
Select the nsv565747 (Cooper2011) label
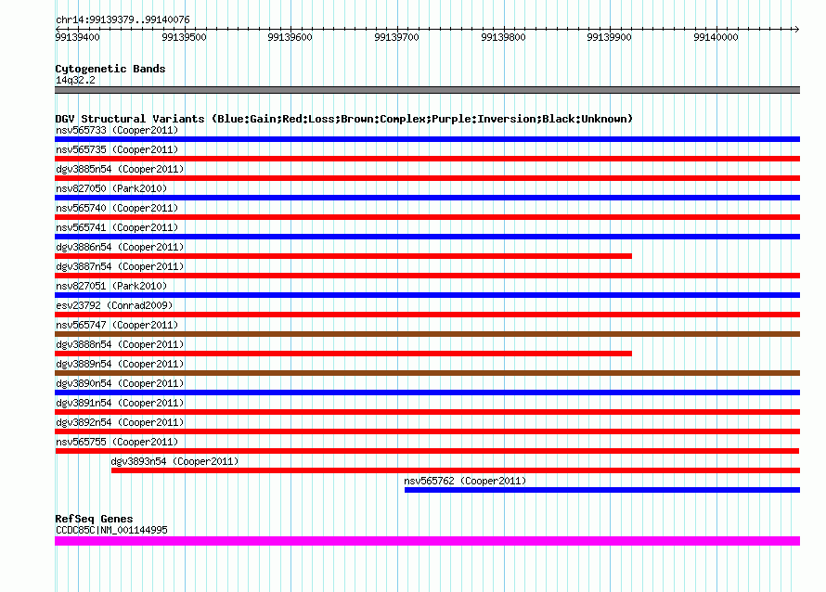pos(117,325)
